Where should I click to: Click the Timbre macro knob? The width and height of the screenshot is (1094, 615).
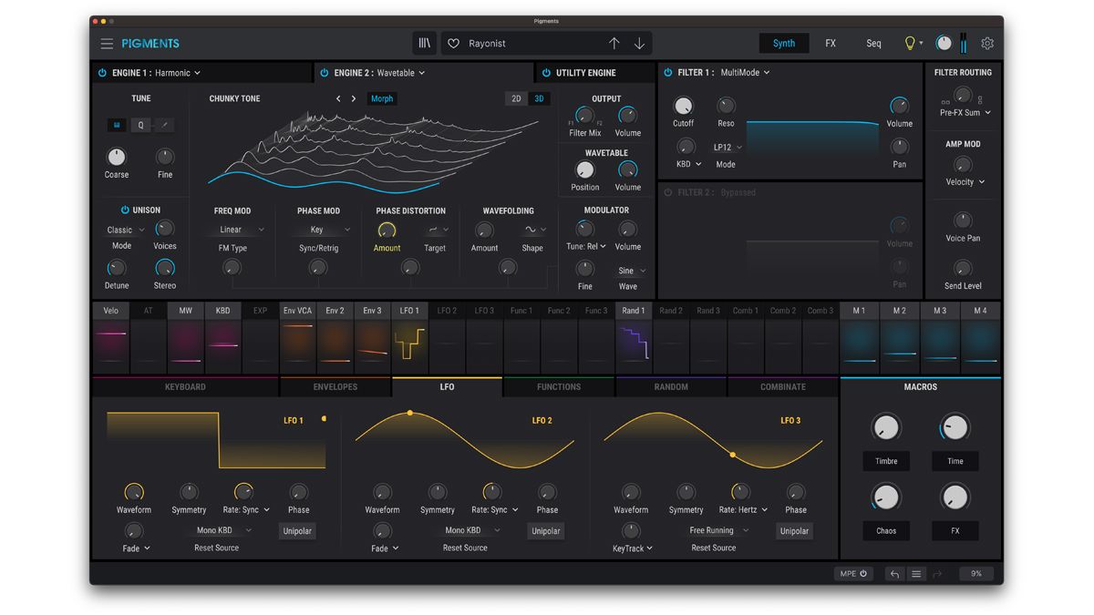pos(886,427)
